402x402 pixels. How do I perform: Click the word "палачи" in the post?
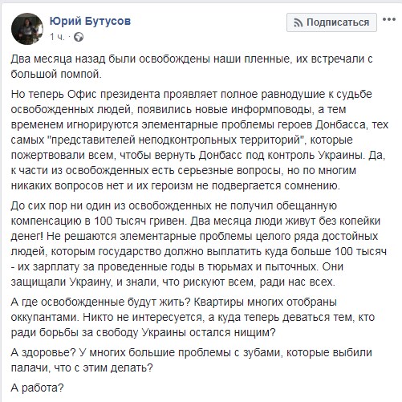30,368
